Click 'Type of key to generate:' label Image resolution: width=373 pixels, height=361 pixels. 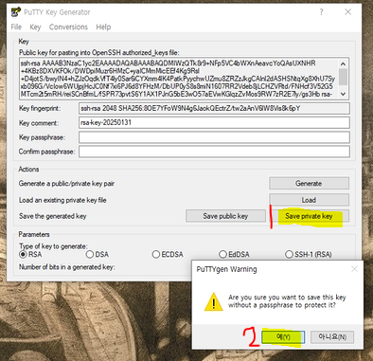point(53,246)
